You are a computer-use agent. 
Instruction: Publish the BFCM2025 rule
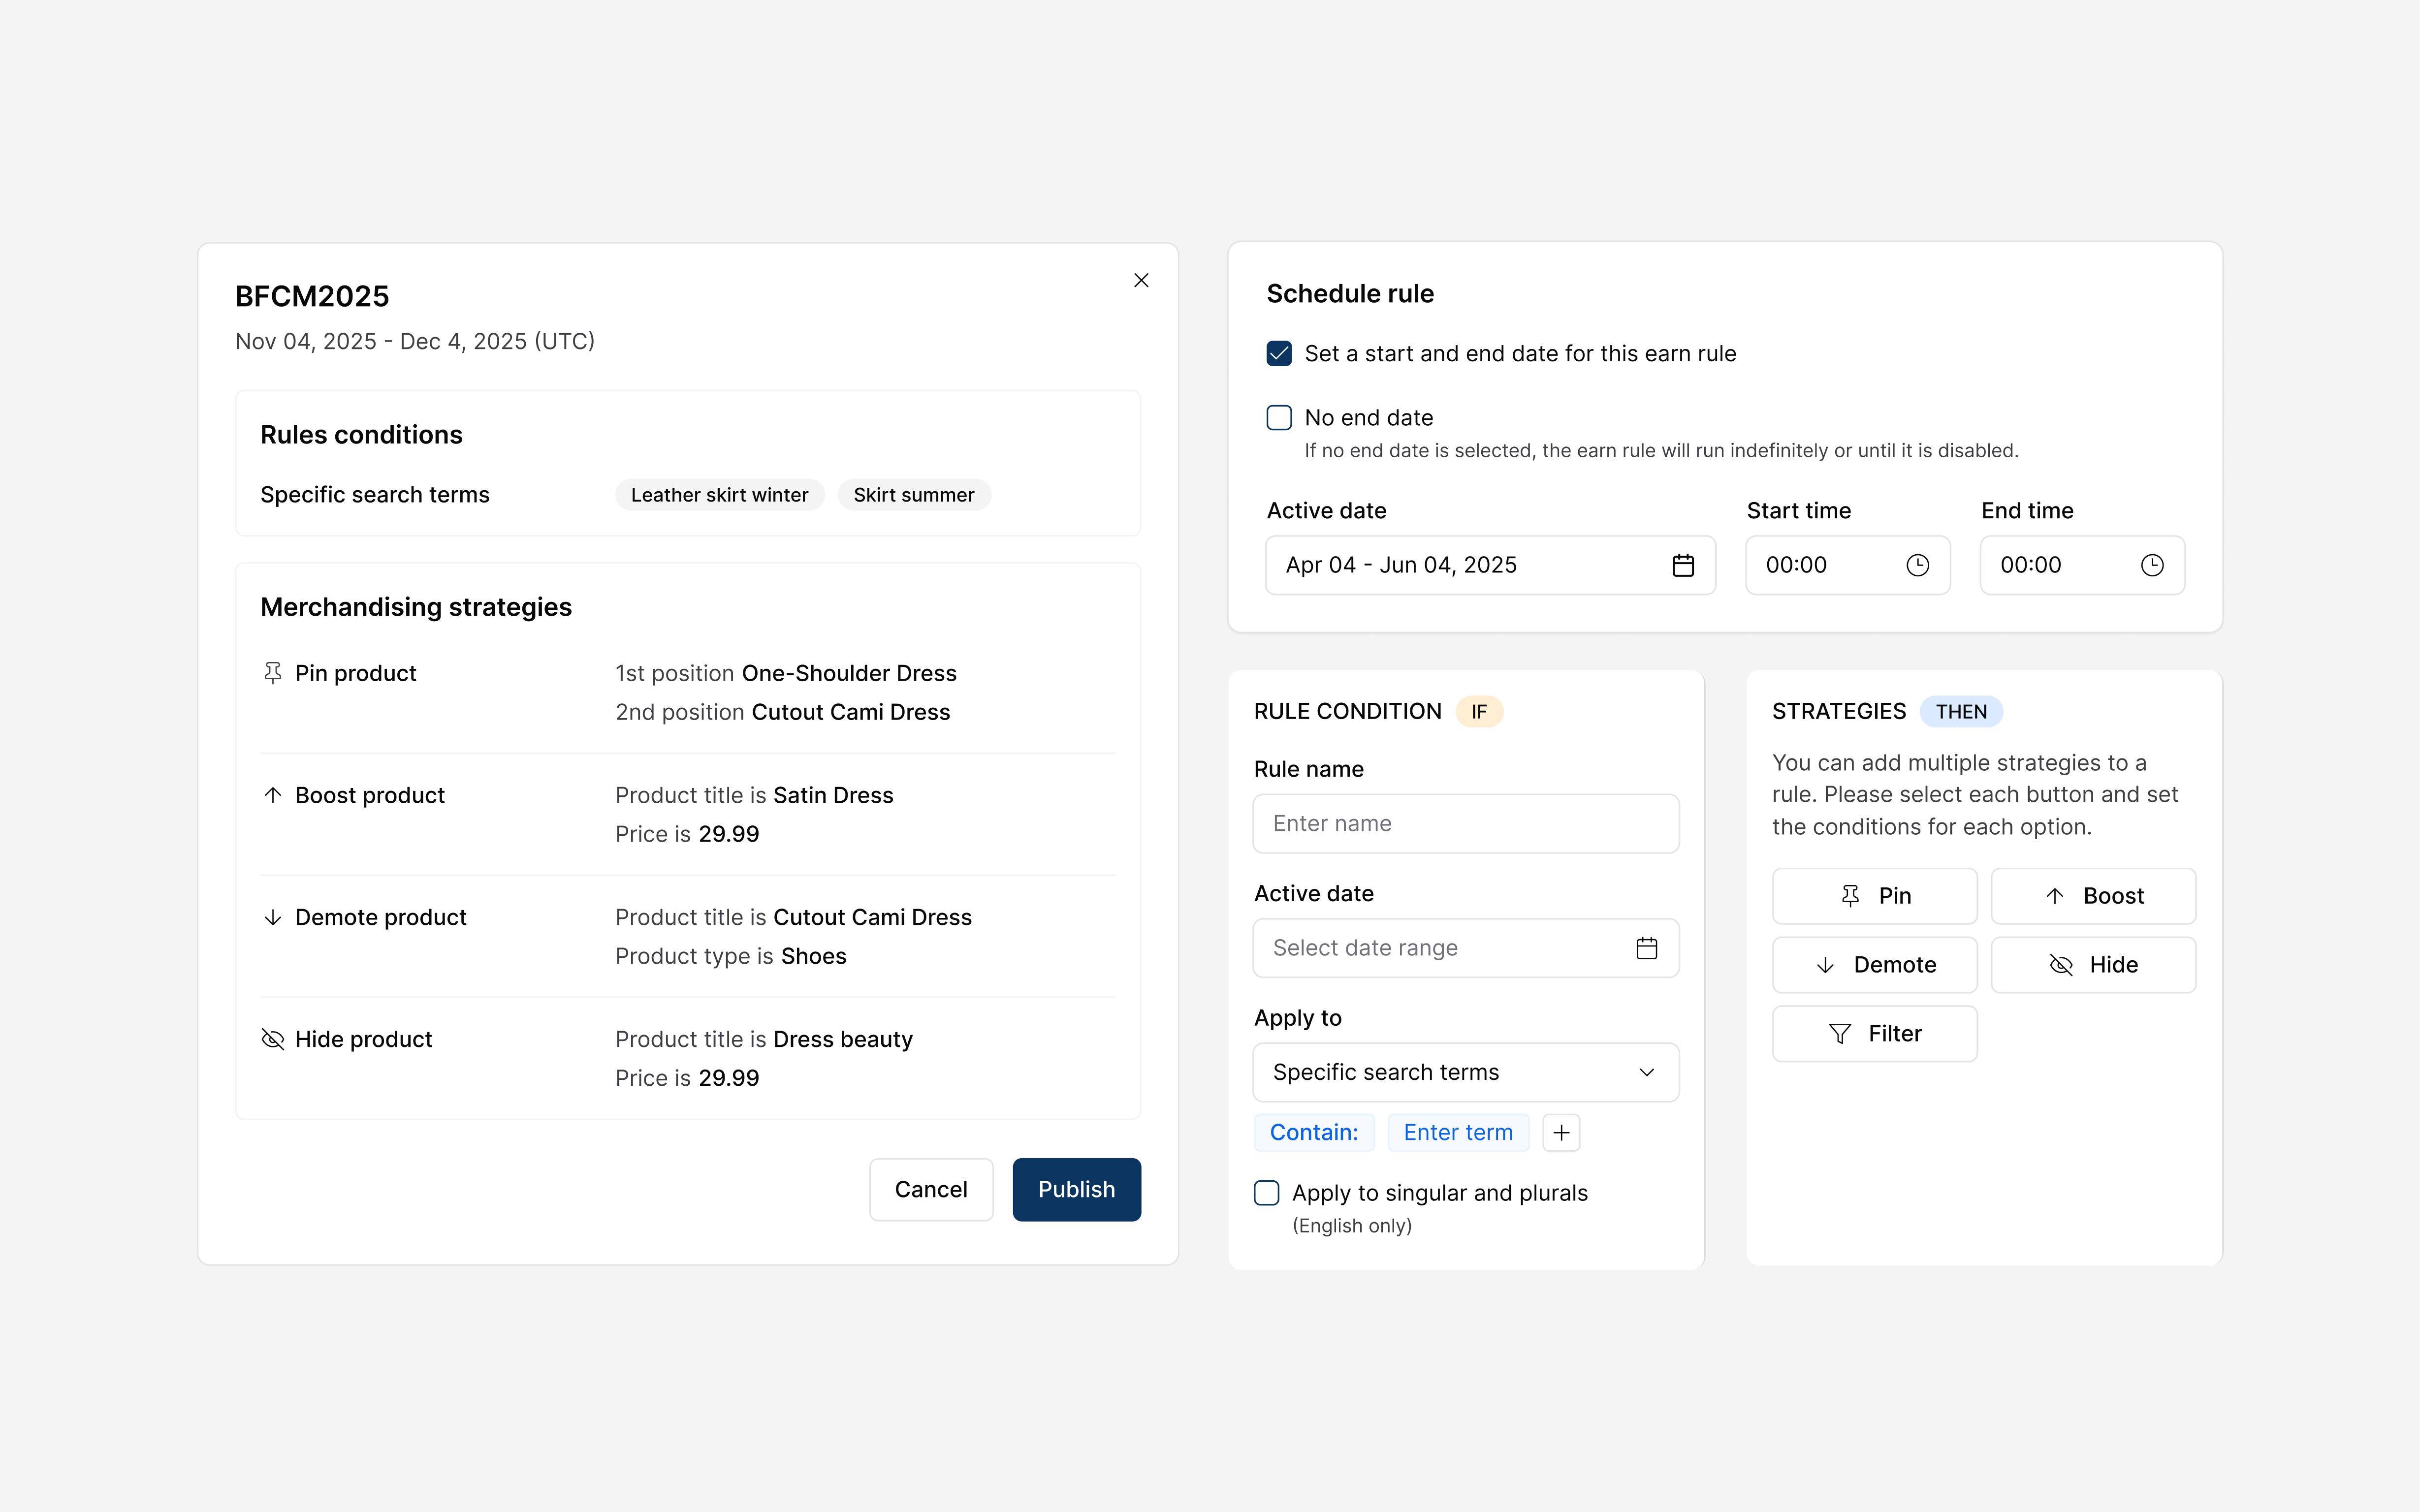[1076, 1189]
